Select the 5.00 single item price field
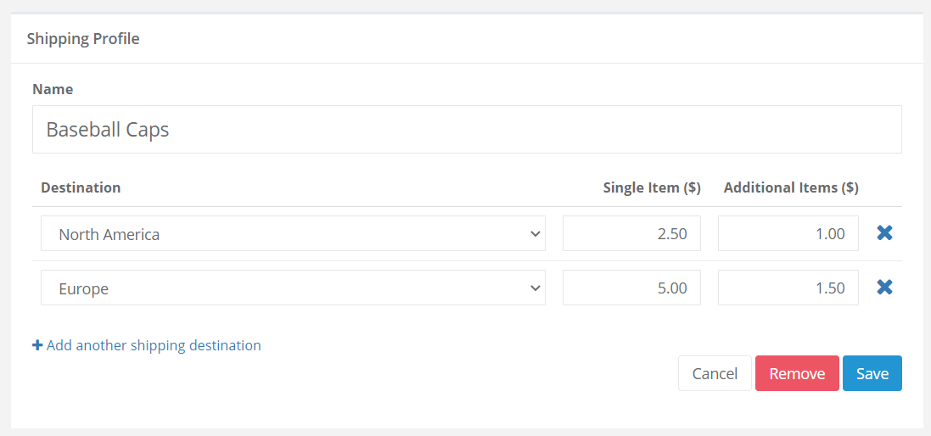931x436 pixels. point(631,288)
